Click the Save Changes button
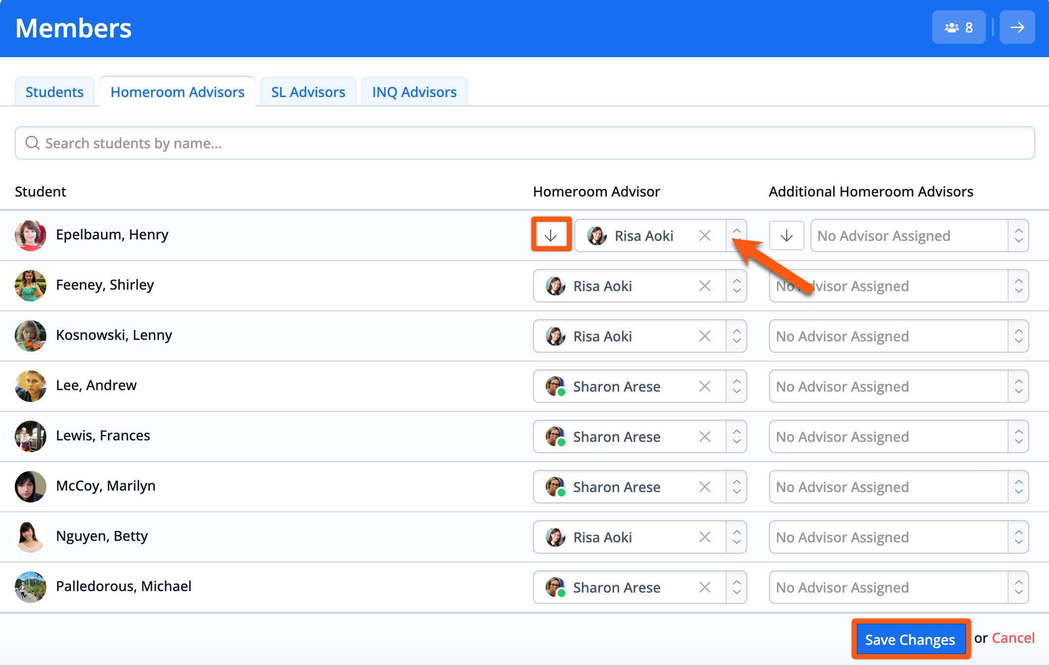The width and height of the screenshot is (1049, 666). point(910,639)
